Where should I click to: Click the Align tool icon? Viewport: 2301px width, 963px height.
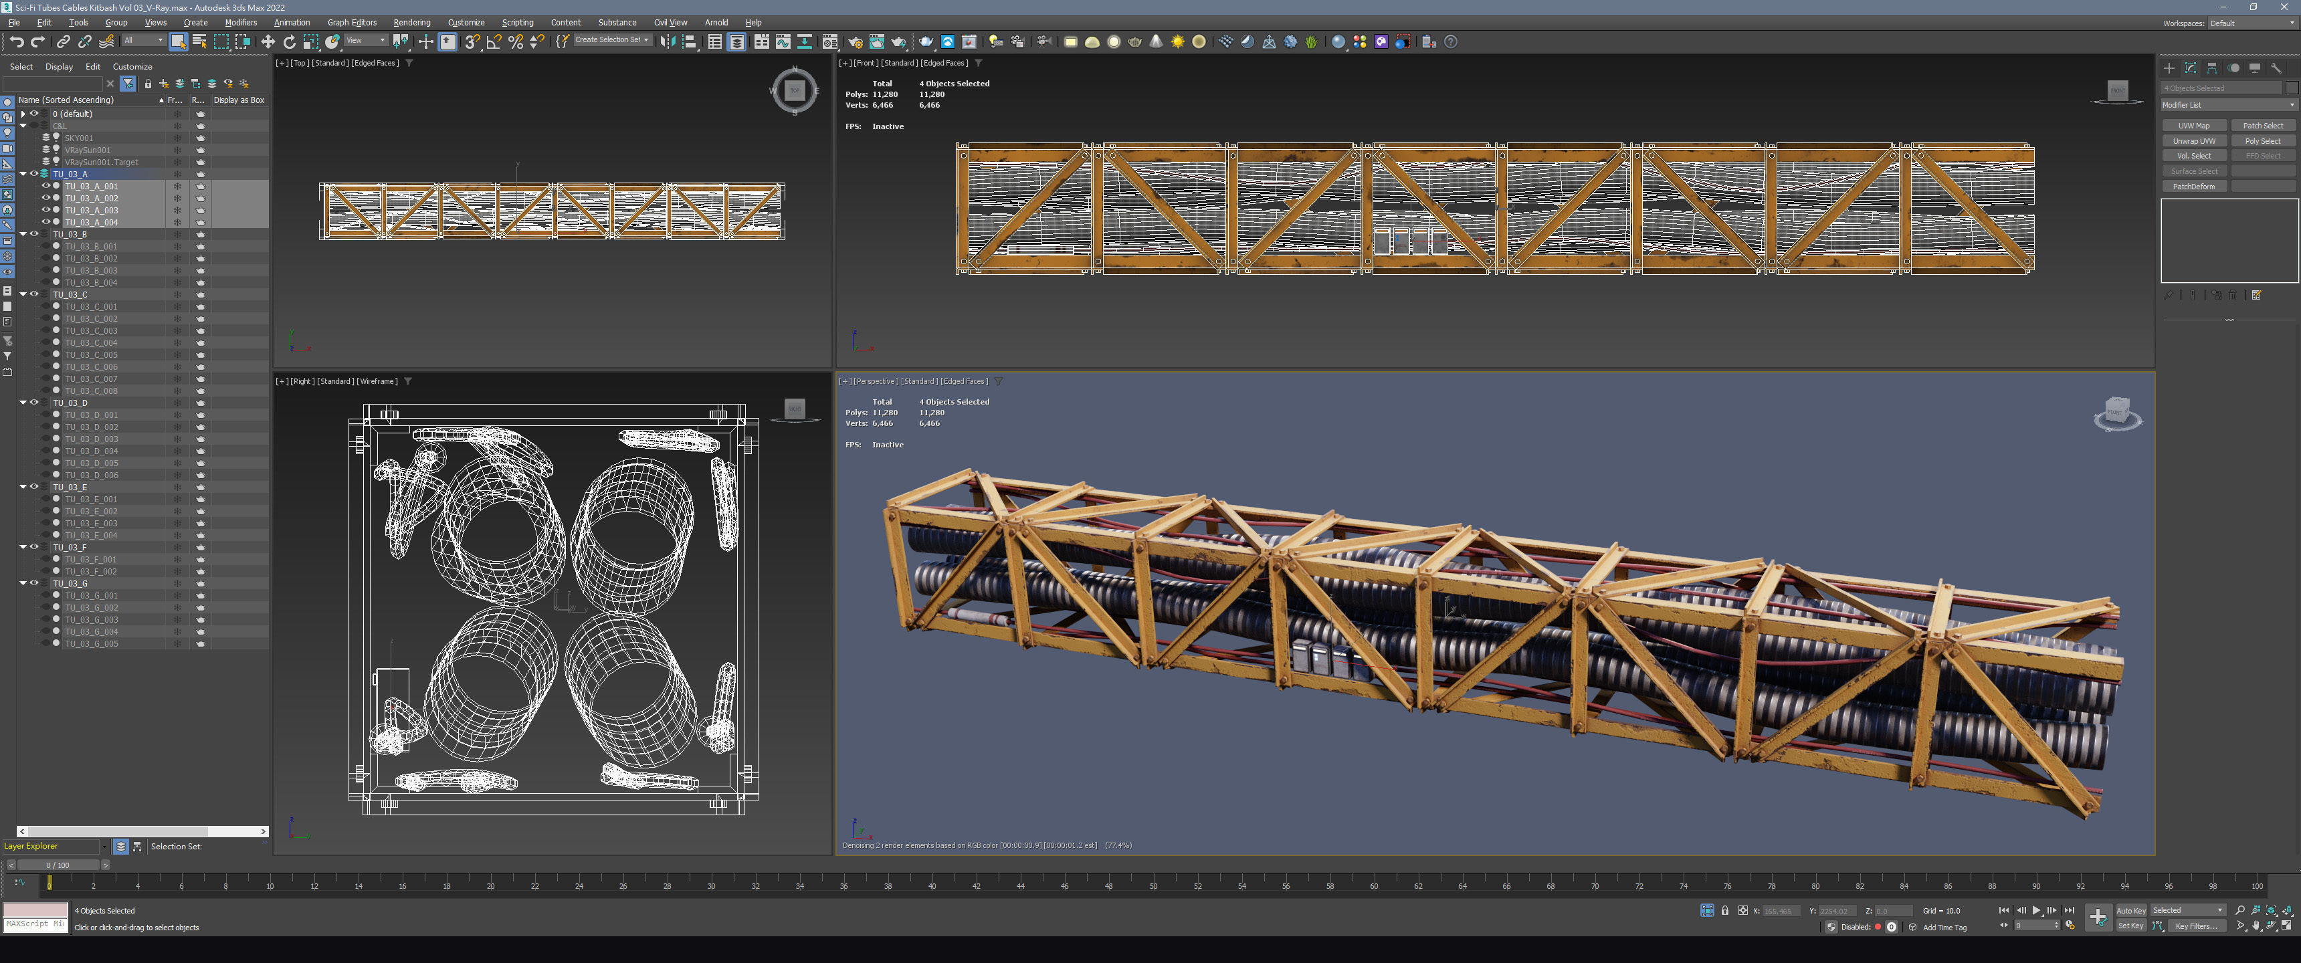689,42
